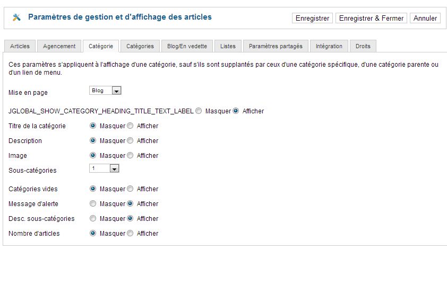Image resolution: width=447 pixels, height=285 pixels.
Task: Switch to the Catégories tab
Action: click(x=140, y=46)
